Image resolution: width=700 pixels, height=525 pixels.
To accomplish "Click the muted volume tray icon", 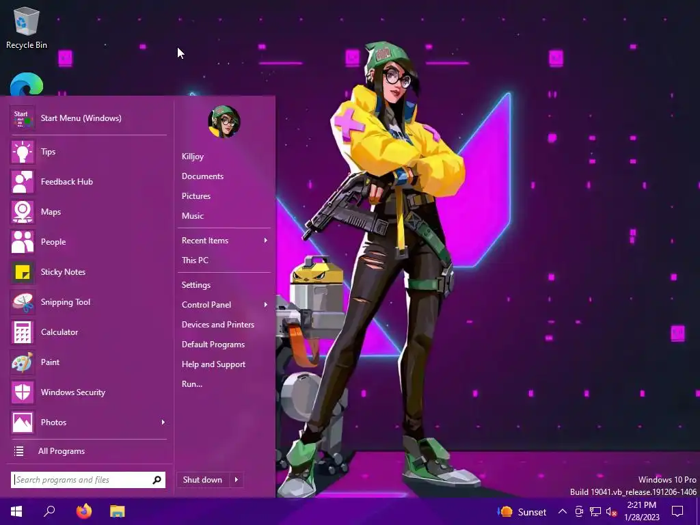I will pos(612,511).
